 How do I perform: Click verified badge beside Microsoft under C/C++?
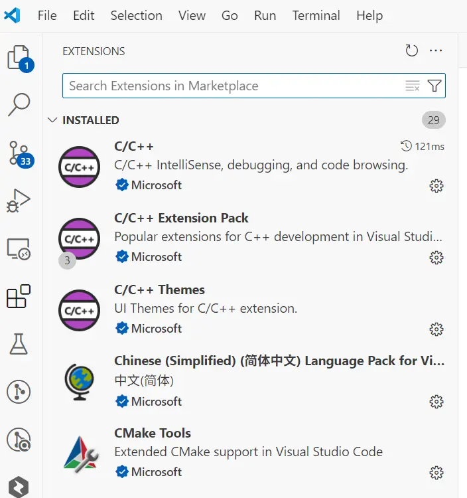122,185
